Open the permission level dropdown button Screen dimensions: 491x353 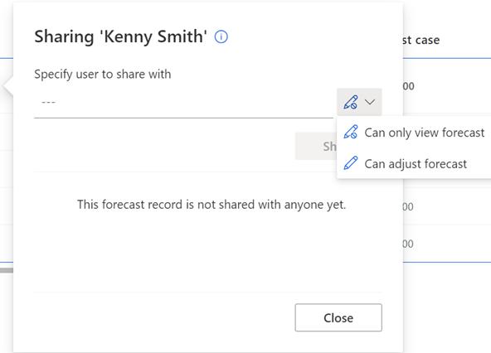tap(359, 102)
